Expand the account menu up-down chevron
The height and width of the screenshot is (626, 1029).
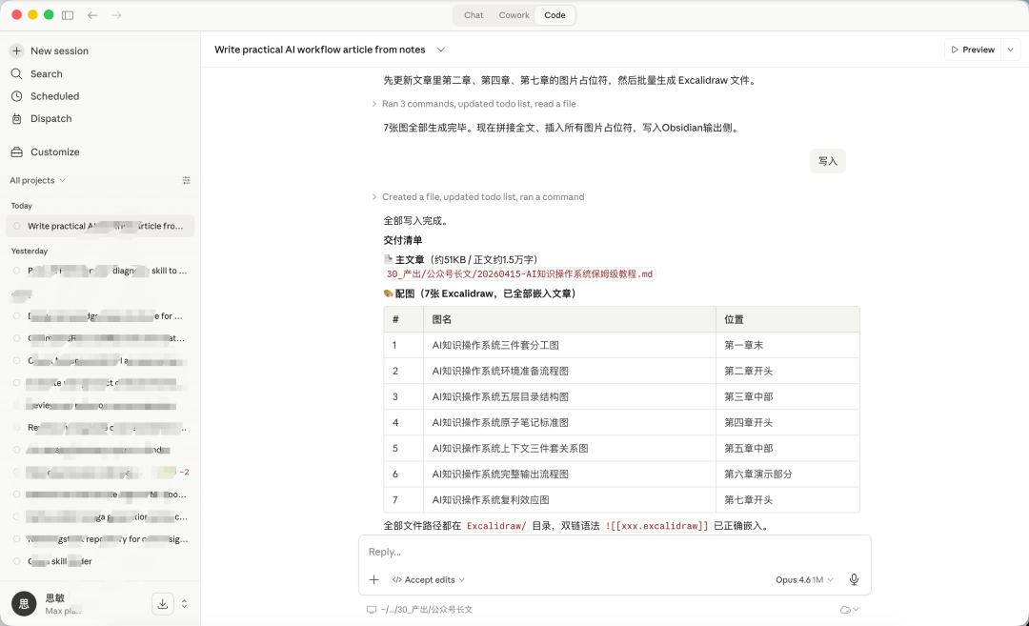(185, 604)
